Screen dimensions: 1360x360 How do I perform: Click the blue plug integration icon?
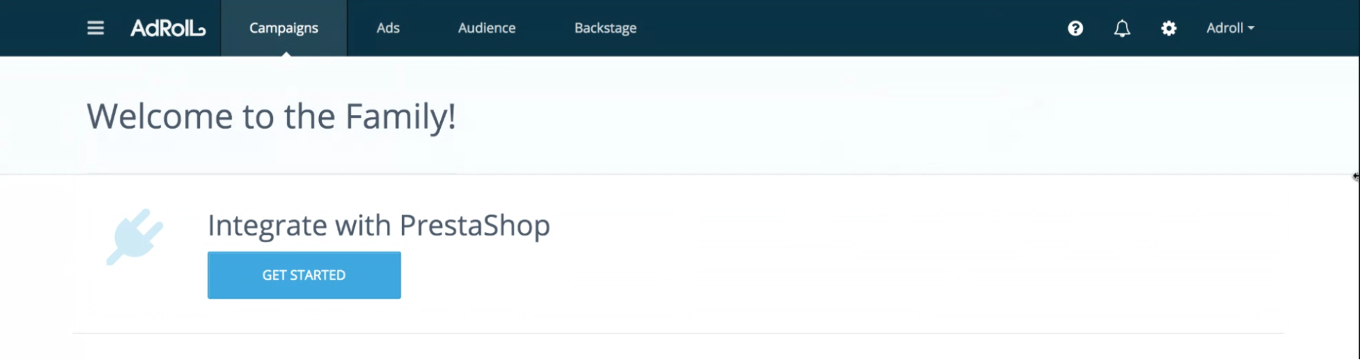click(135, 237)
